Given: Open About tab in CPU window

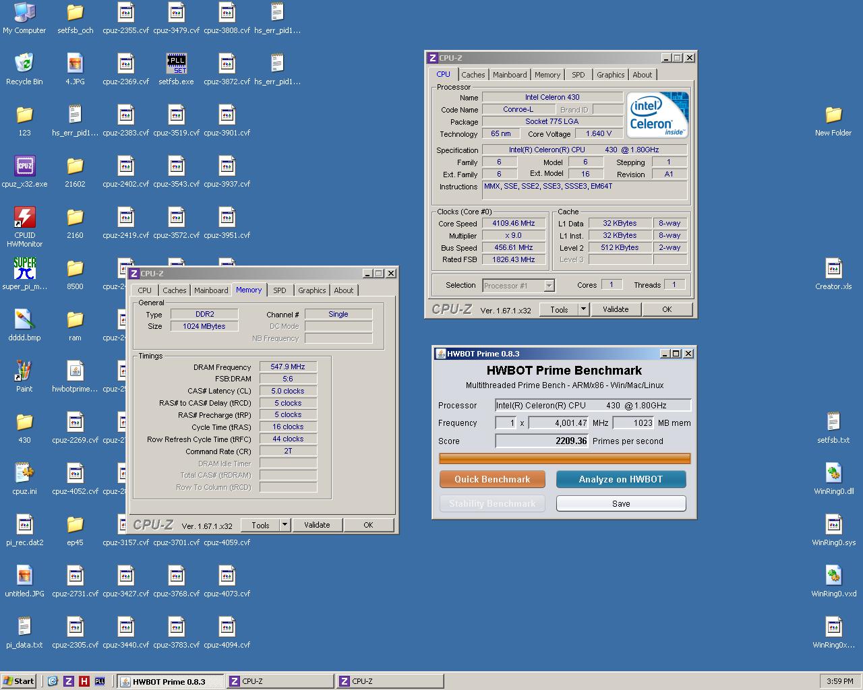Looking at the screenshot, I should 643,75.
